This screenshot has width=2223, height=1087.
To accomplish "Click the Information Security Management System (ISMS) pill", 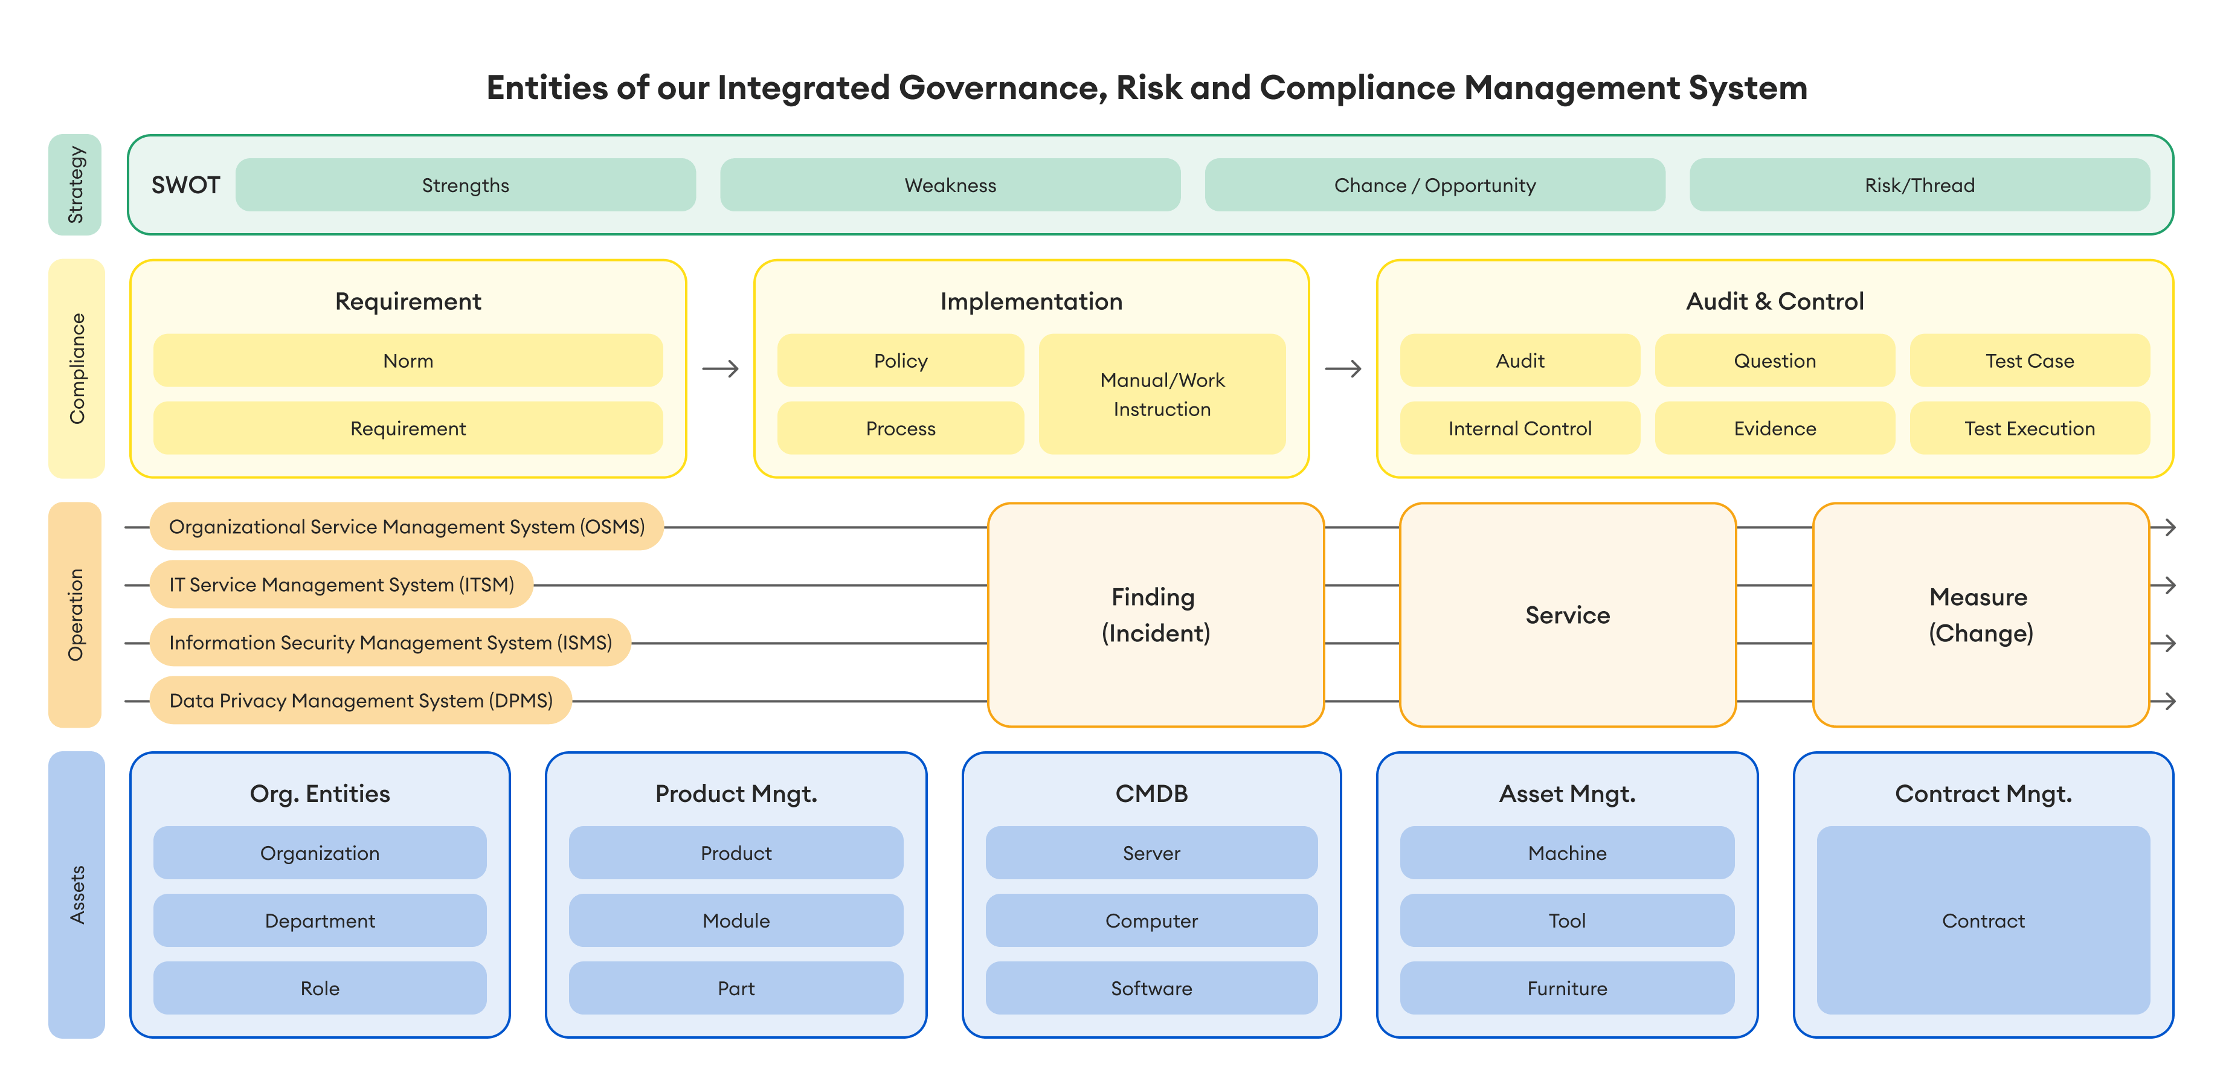I will (390, 642).
